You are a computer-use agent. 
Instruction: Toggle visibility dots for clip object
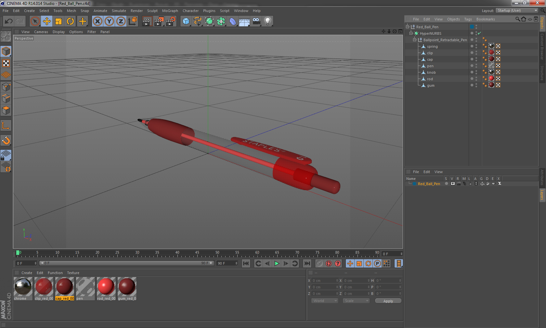click(476, 53)
